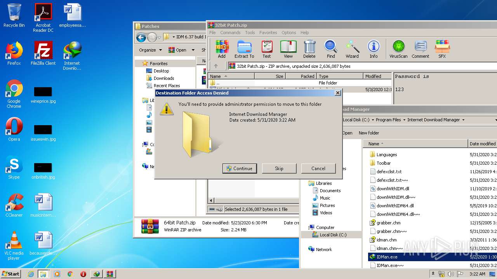
Task: Run VirusScan on the archive
Action: tap(398, 49)
